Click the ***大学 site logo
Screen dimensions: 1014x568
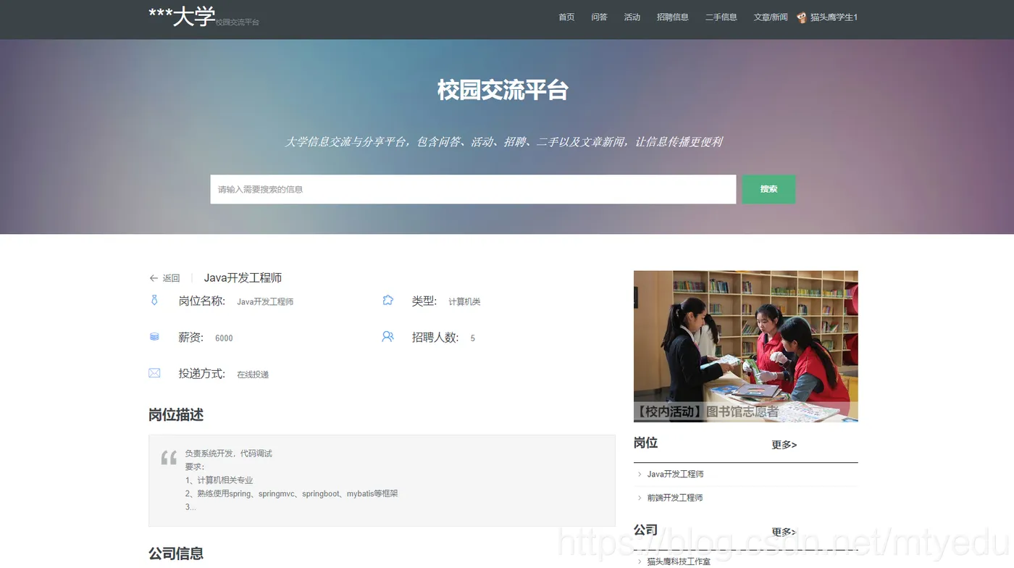coord(182,17)
